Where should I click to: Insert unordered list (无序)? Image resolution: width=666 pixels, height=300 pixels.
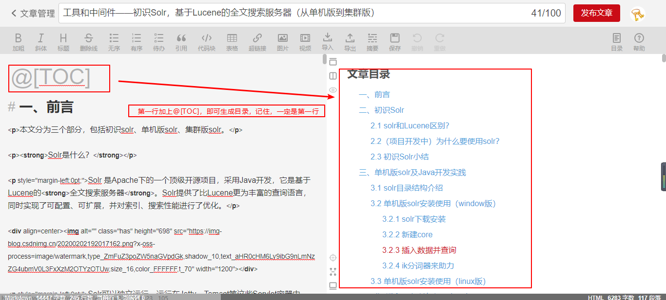[x=114, y=42]
